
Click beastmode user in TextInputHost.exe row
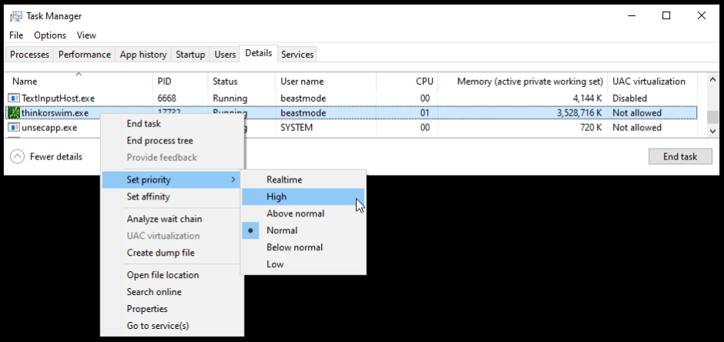pyautogui.click(x=303, y=99)
